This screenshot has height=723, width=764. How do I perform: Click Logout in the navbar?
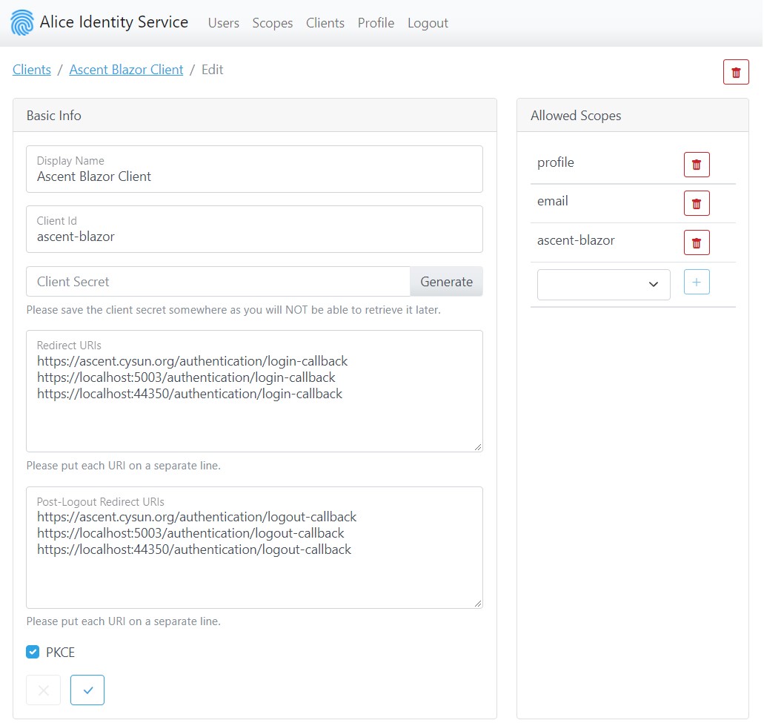pyautogui.click(x=428, y=23)
